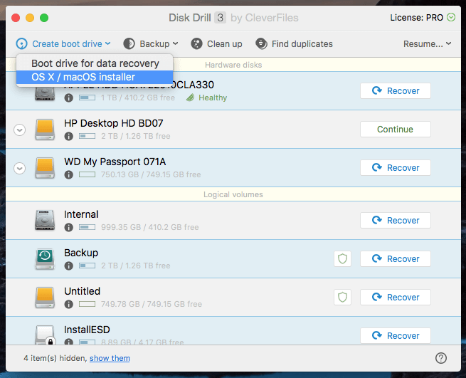Image resolution: width=466 pixels, height=378 pixels.
Task: Recover the Apple HDD hardware disk
Action: (396, 90)
